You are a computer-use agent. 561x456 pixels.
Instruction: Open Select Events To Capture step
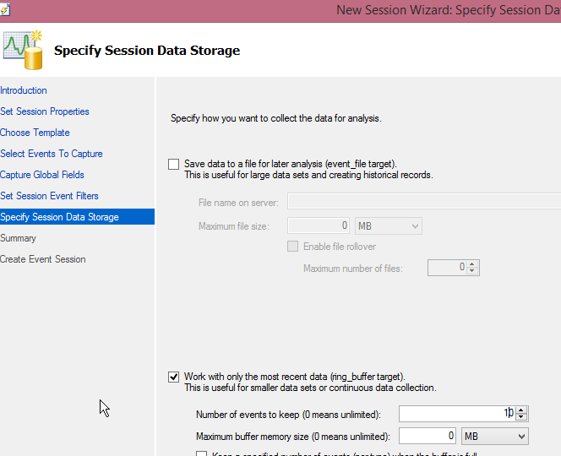coord(52,154)
